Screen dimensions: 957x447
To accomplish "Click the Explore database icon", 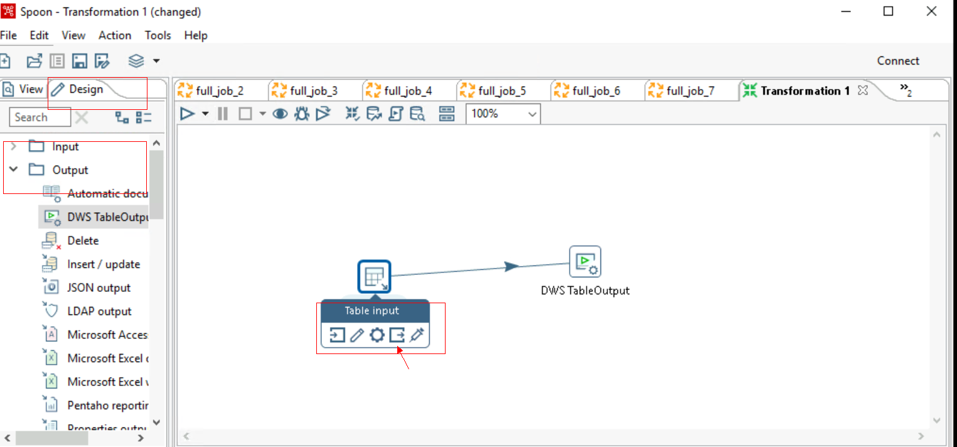I will pos(417,114).
